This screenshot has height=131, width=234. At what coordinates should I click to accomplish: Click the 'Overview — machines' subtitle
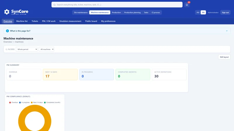pos(13,42)
